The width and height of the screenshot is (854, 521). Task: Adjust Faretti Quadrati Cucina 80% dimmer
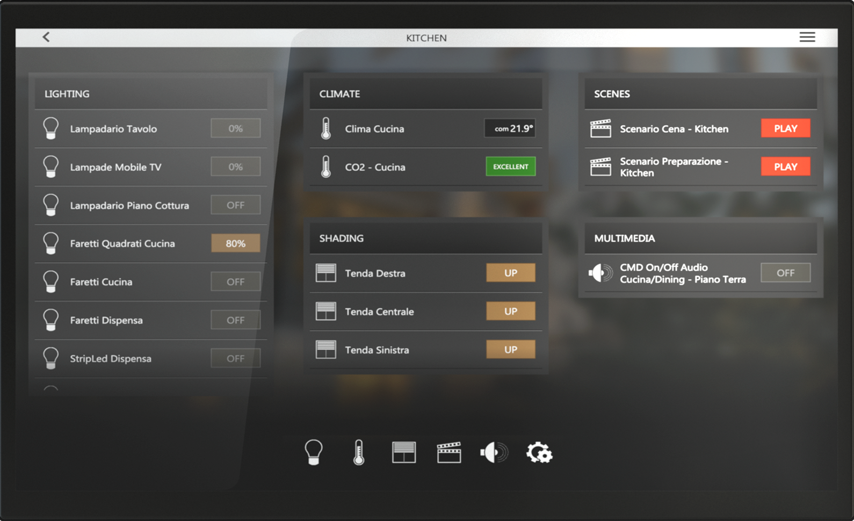(235, 243)
